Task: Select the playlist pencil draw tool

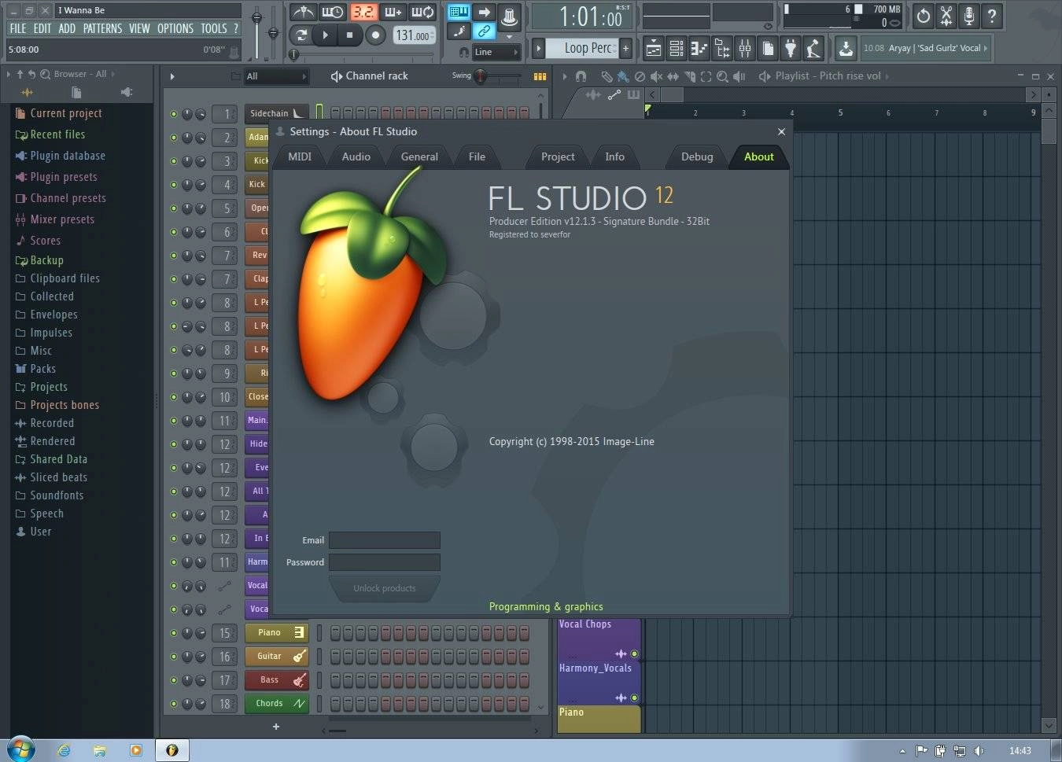Action: click(607, 76)
